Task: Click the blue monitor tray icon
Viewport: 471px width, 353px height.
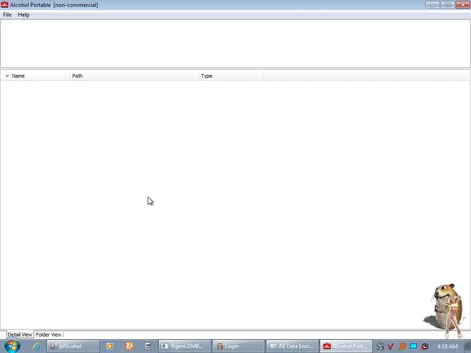Action: (414, 347)
